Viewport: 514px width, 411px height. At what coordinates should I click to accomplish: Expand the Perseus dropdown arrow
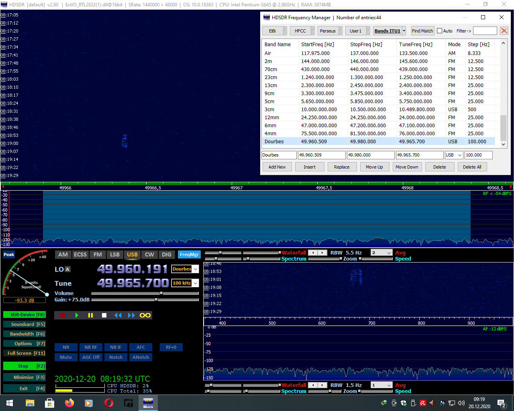[341, 31]
